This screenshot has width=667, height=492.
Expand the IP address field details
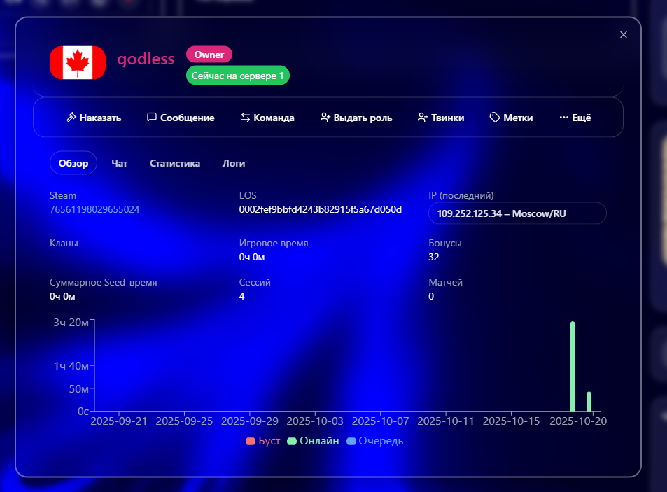[517, 213]
